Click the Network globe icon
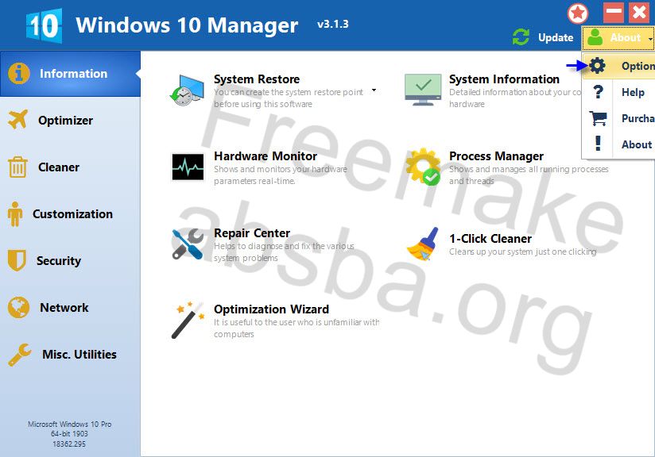The height and width of the screenshot is (457, 655). [x=18, y=307]
